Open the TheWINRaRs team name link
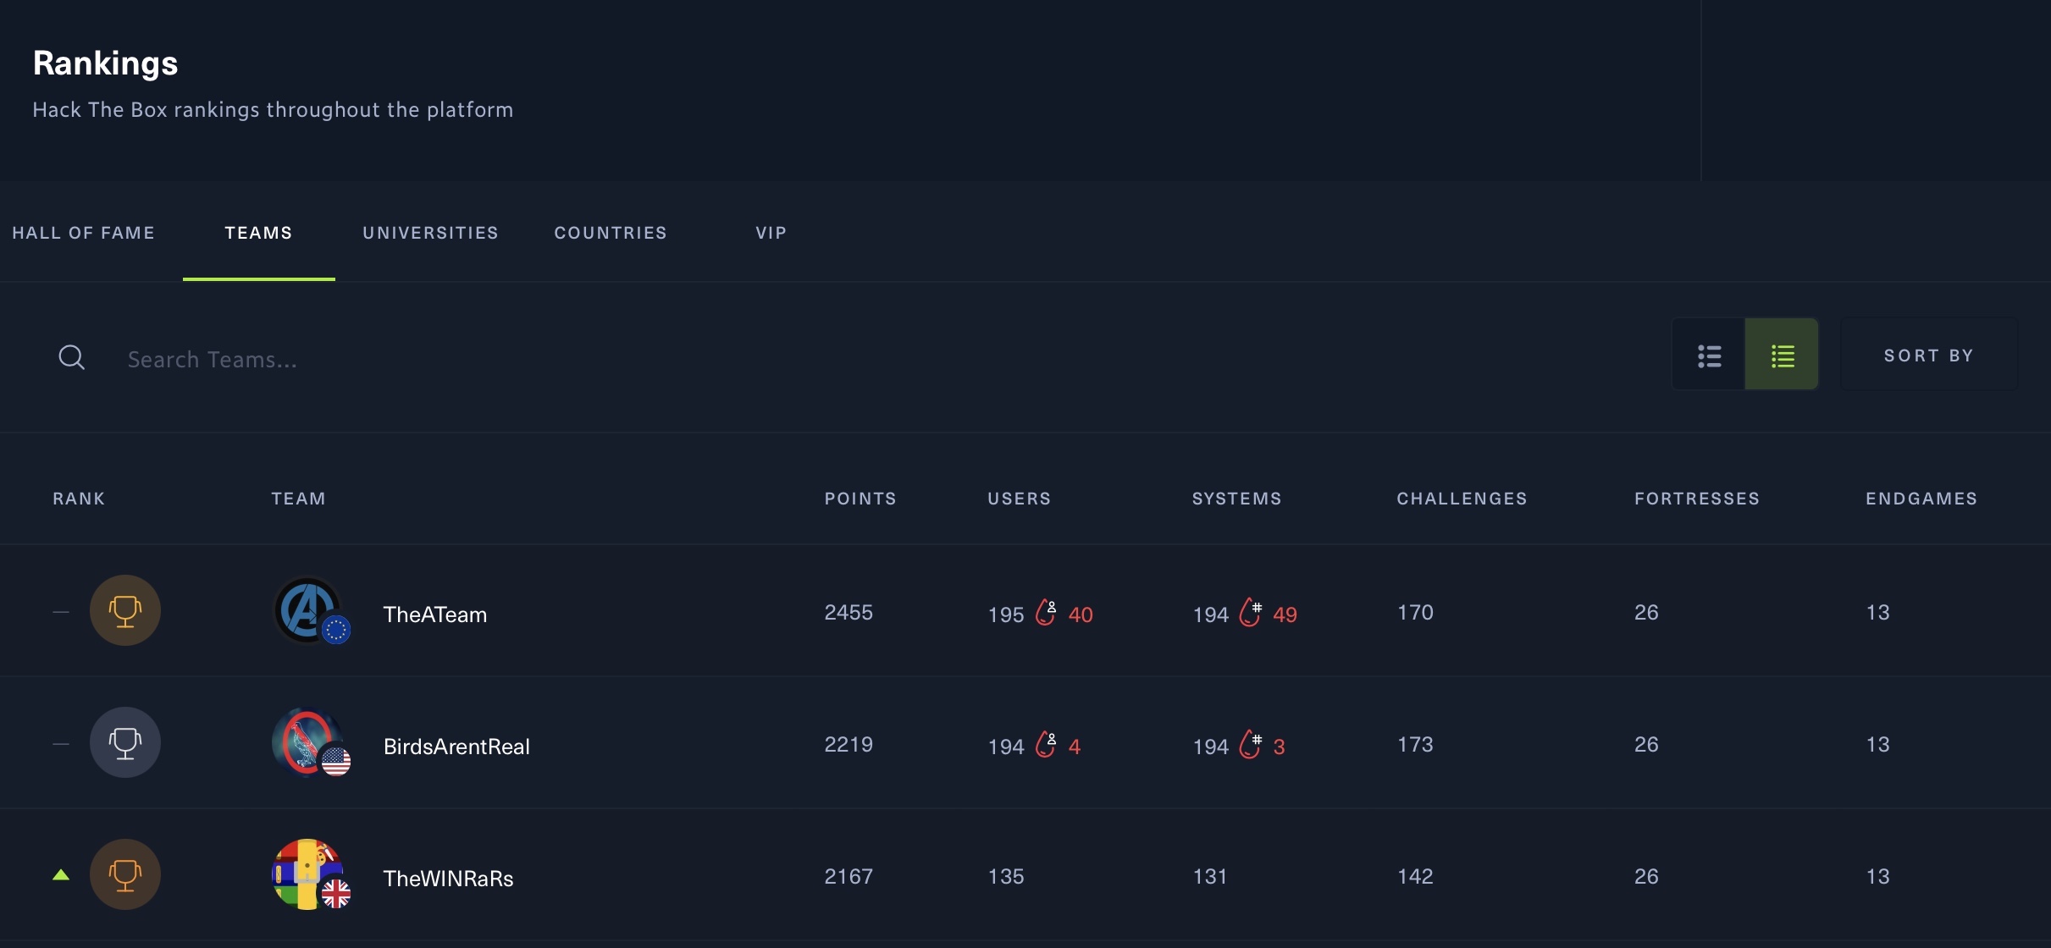 [x=448, y=879]
